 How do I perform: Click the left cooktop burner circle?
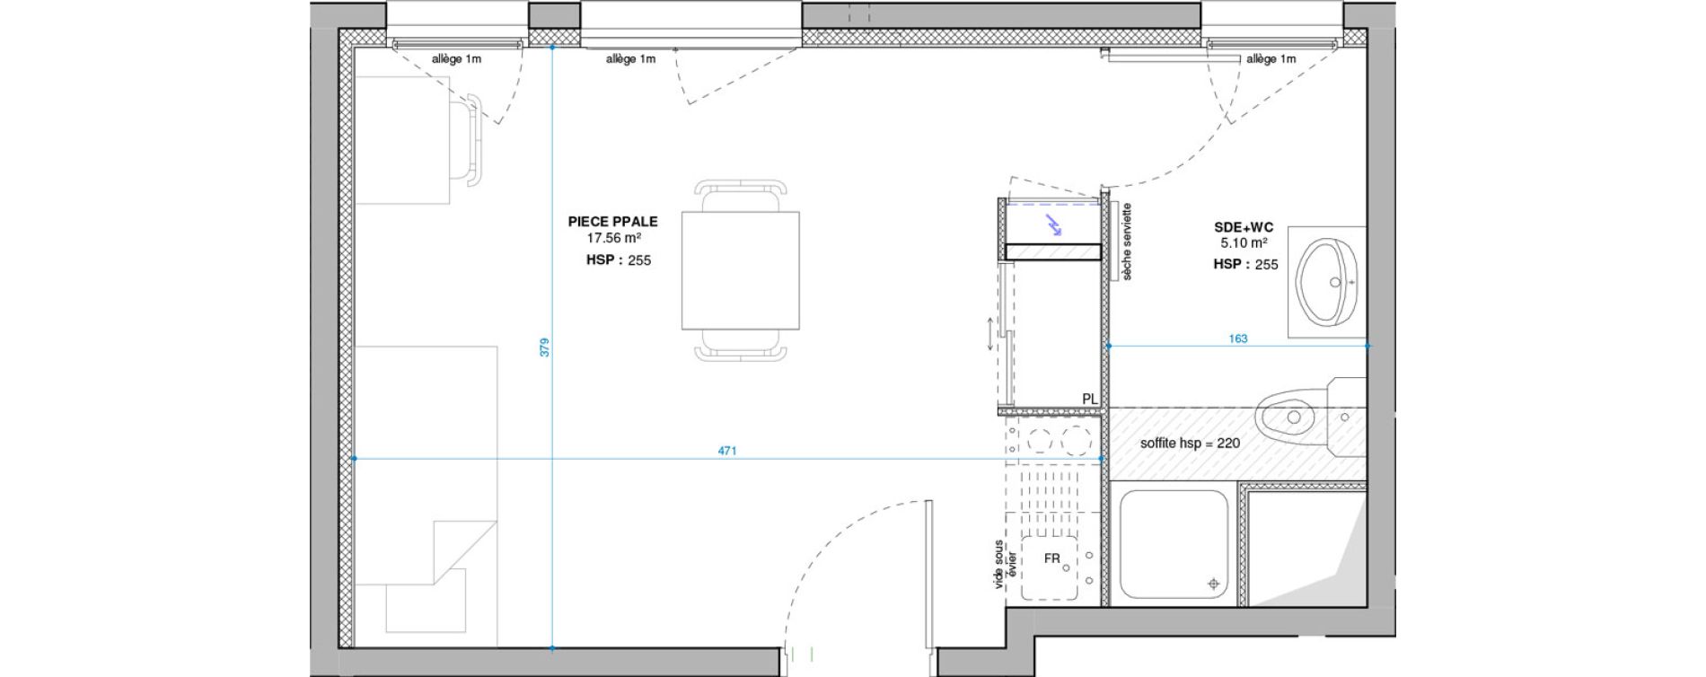(x=1040, y=441)
